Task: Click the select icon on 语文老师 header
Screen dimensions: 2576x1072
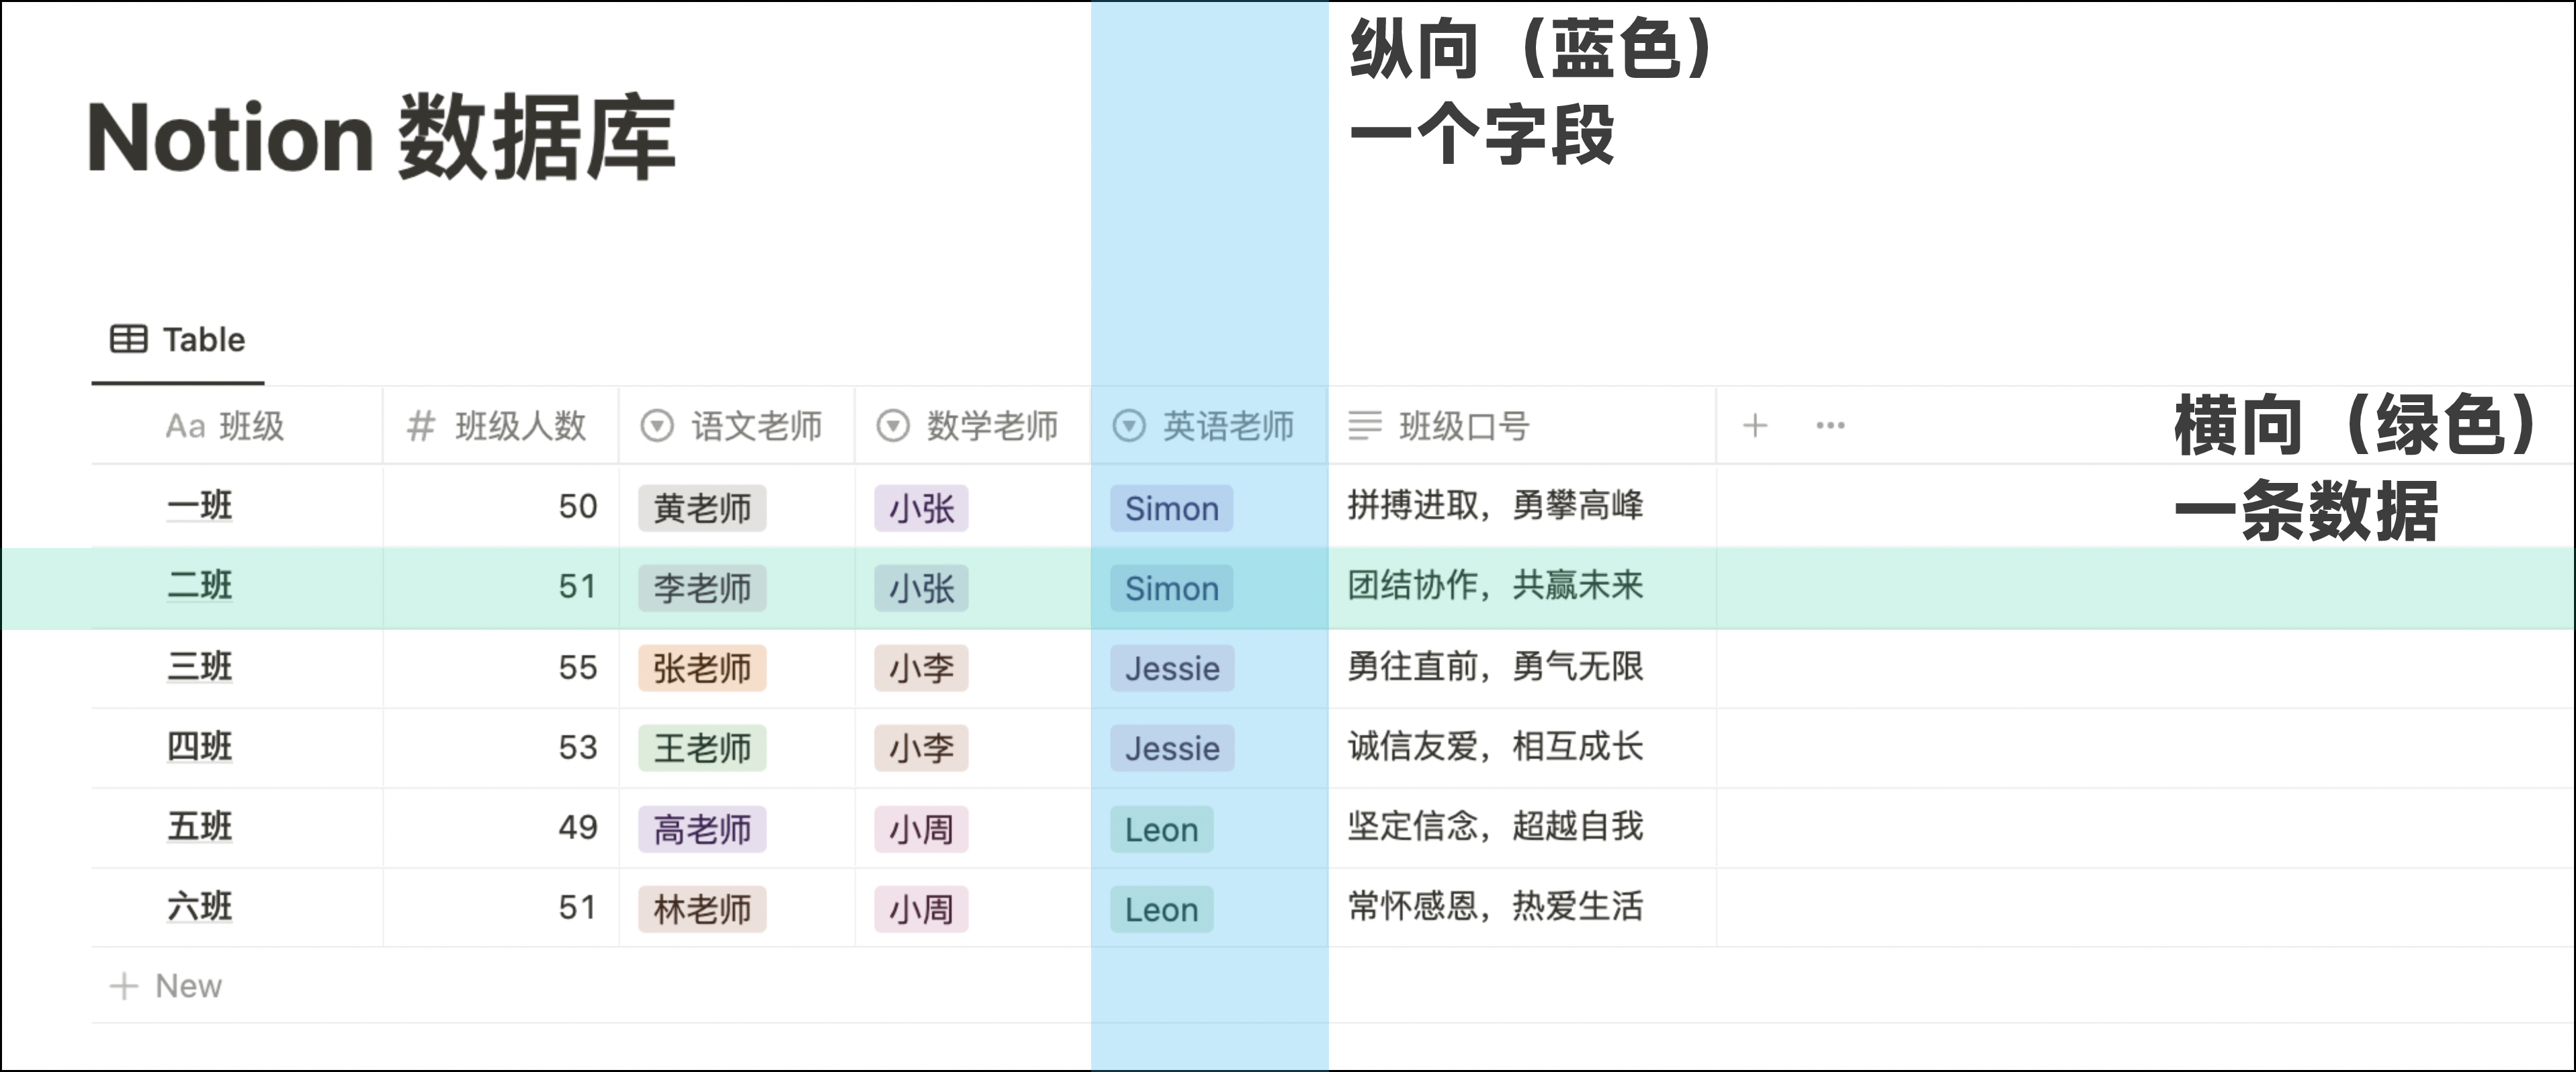Action: pos(657,426)
